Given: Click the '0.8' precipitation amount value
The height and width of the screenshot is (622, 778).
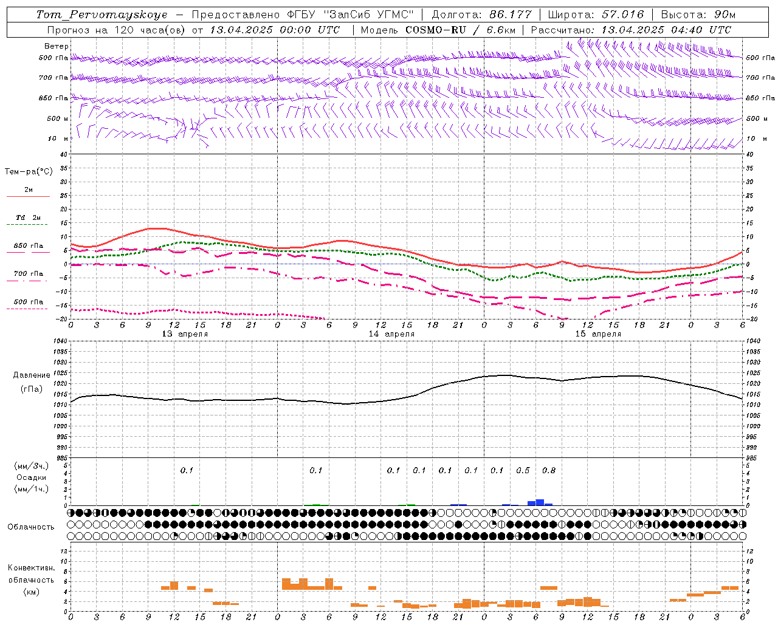Looking at the screenshot, I should (x=549, y=470).
